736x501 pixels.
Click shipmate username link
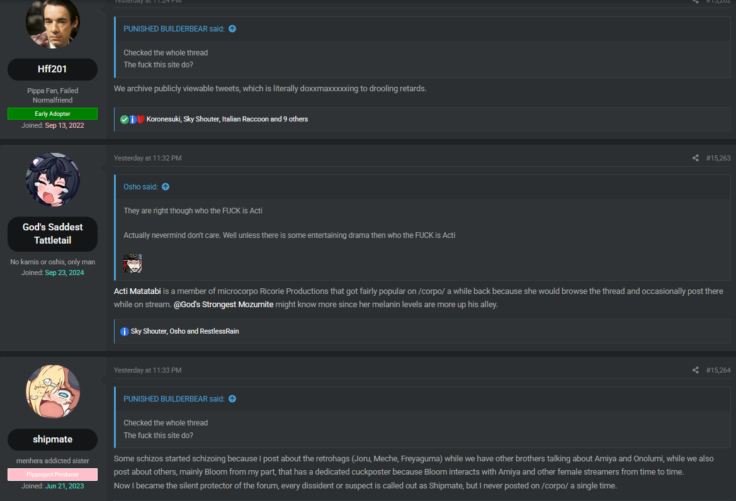tap(52, 439)
